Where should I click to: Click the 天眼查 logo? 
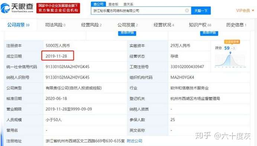[17, 8]
